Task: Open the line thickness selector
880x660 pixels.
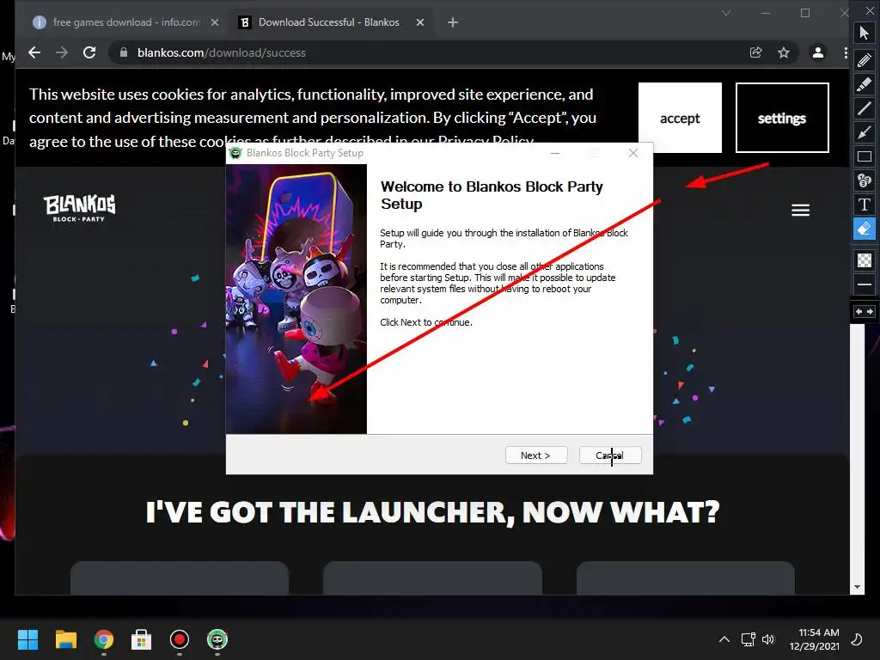Action: (865, 284)
